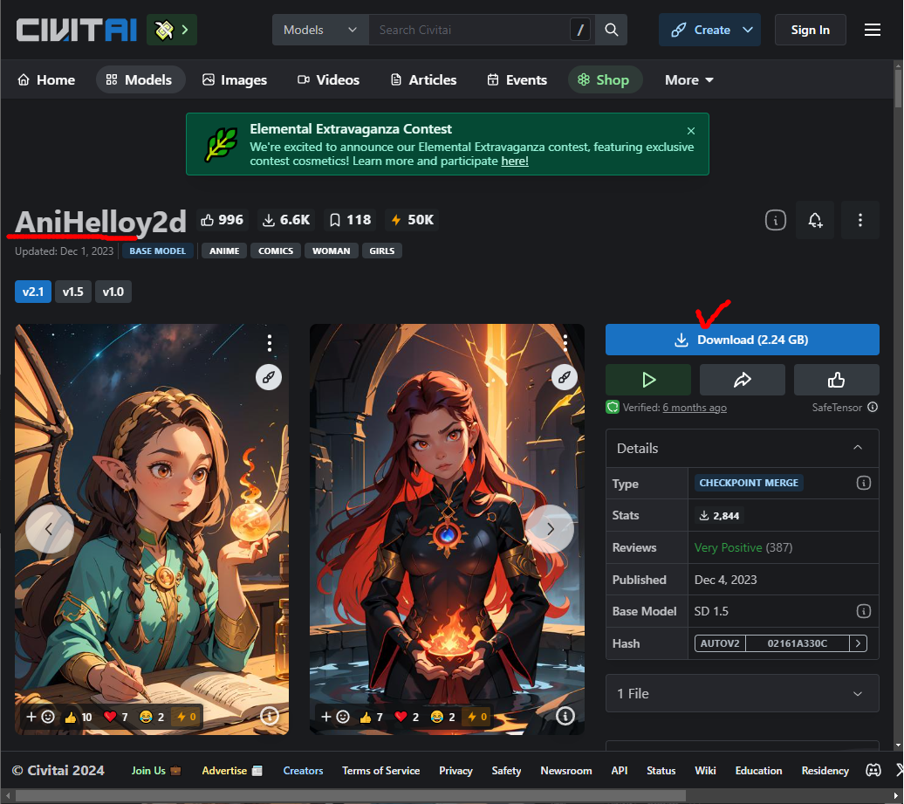Add reaction to the elf girl image
The image size is (904, 804).
tap(40, 717)
